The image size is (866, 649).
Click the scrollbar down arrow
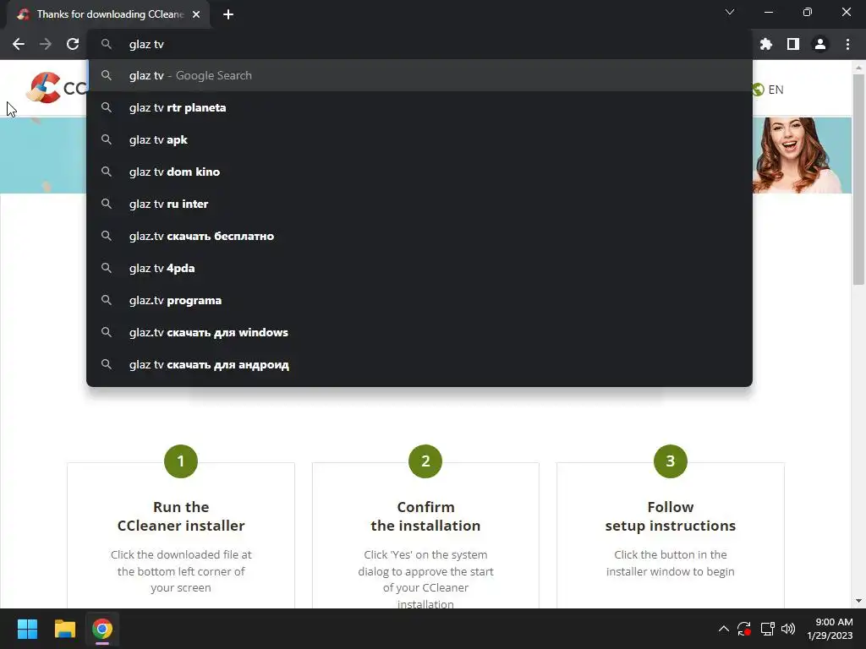(858, 601)
